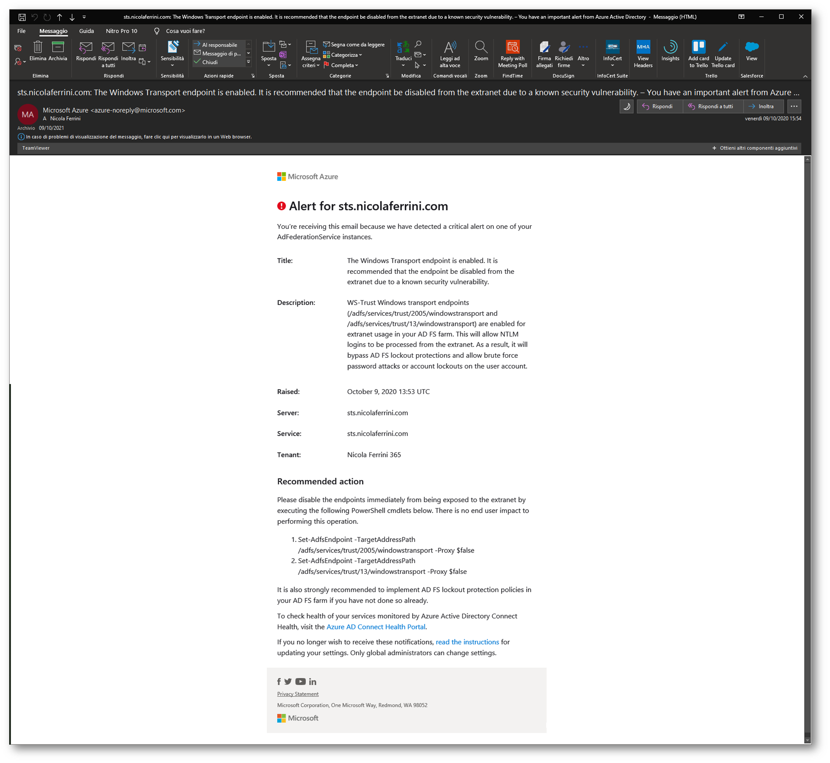830x763 pixels.
Task: Click the ignore conversation icon
Action: [18, 48]
